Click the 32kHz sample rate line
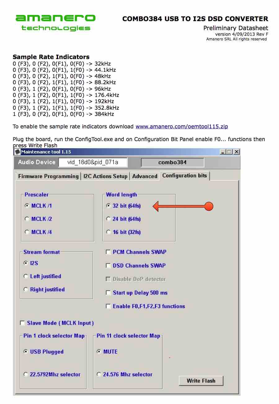This screenshot has width=279, height=404. point(62,64)
